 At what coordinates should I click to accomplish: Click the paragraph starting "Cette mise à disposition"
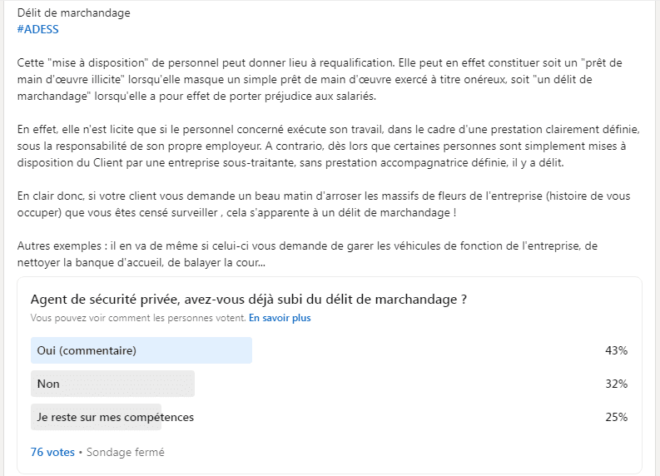pyautogui.click(x=320, y=80)
